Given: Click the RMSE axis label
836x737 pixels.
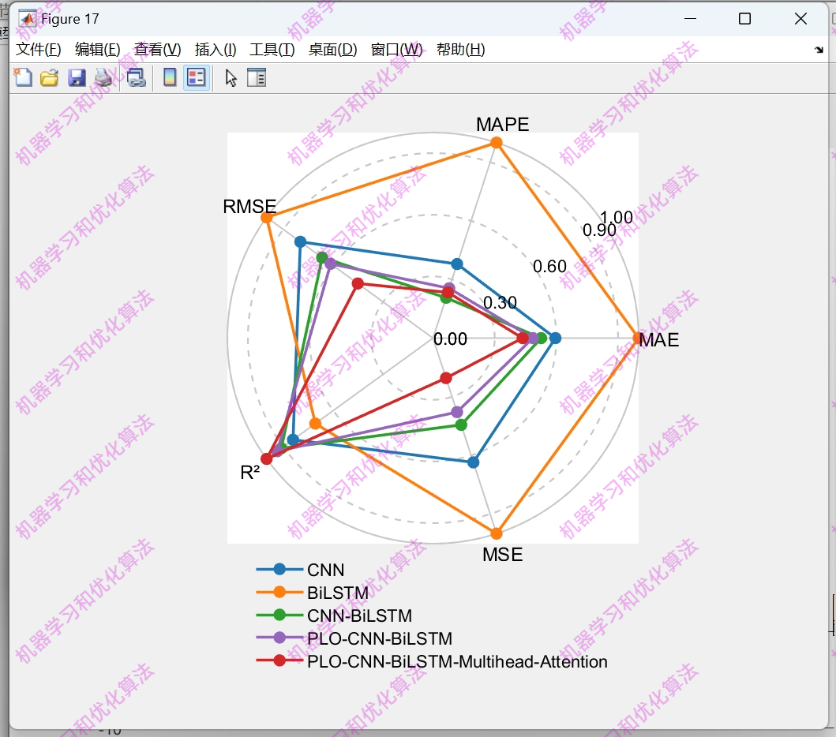Looking at the screenshot, I should click(249, 206).
